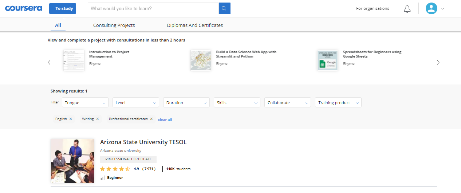Click the Beginner level bars icon
Viewport: 461px width, 193px height.
pyautogui.click(x=103, y=178)
